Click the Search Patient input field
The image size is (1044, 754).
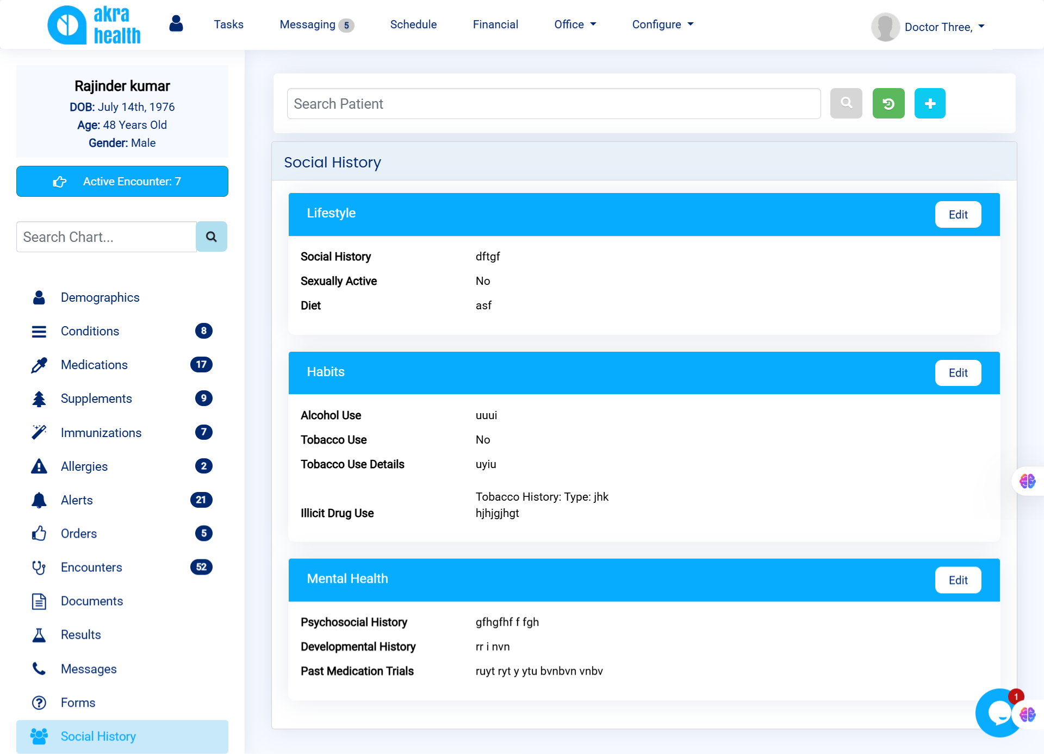[x=554, y=104]
